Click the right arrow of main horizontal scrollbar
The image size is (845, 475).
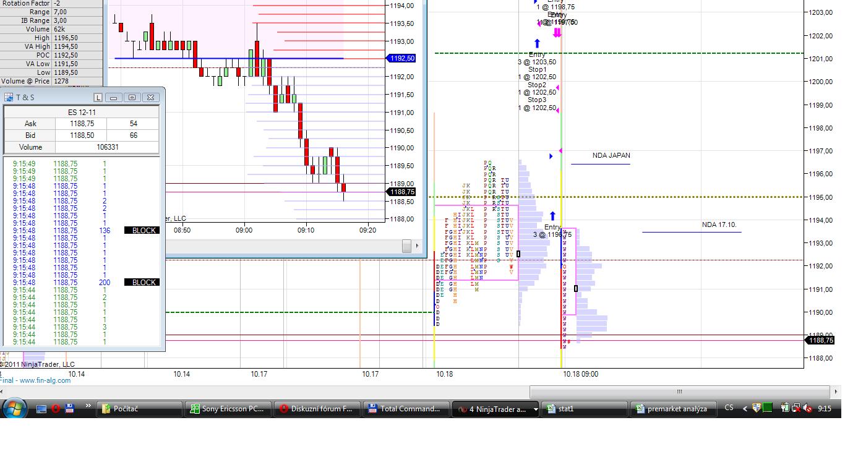coord(834,392)
